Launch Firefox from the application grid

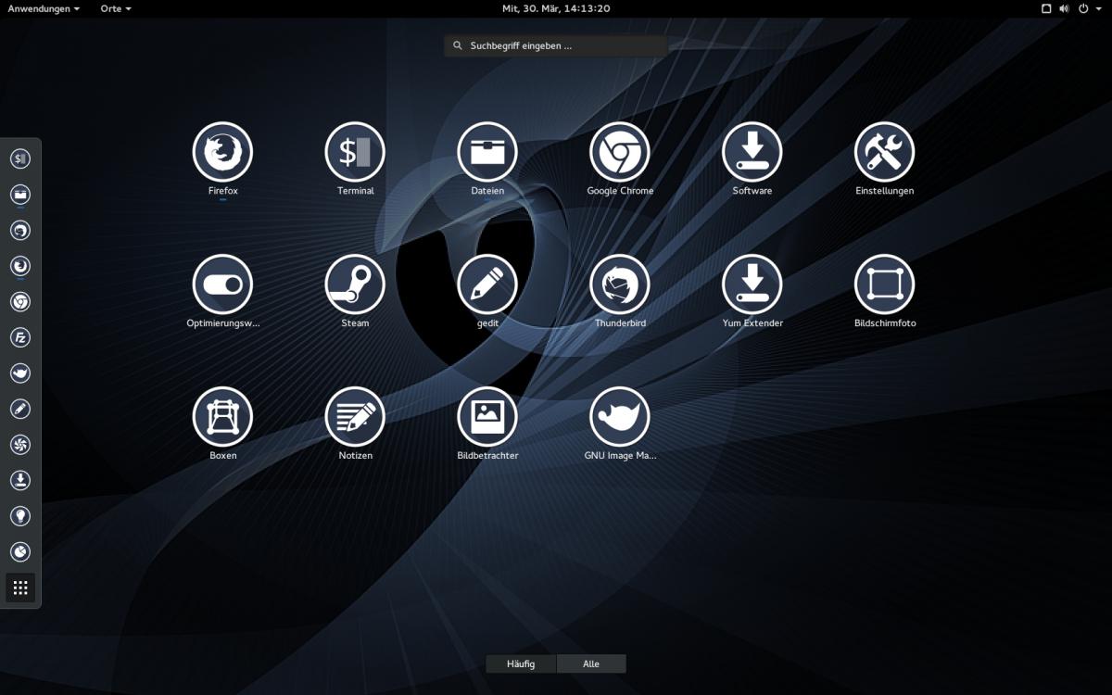click(x=223, y=152)
